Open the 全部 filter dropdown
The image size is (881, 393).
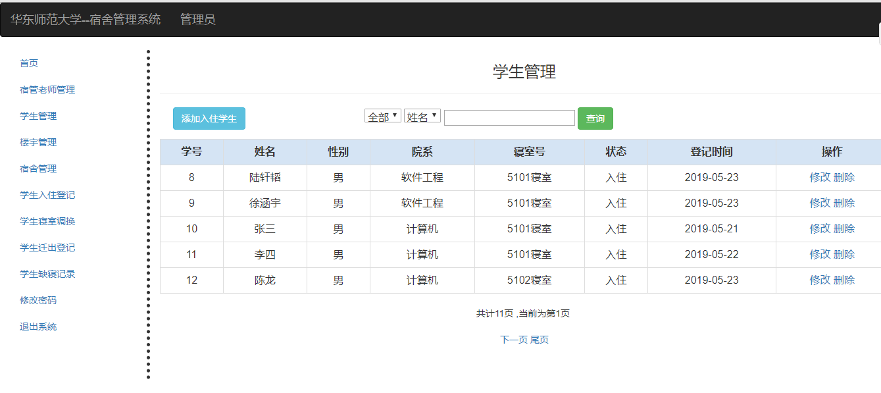(x=382, y=117)
